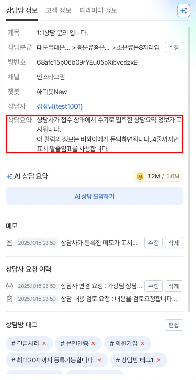Click the vertical scrollbar on the right

pos(189,169)
